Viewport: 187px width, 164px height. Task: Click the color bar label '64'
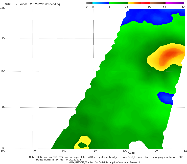(x=165, y=7)
